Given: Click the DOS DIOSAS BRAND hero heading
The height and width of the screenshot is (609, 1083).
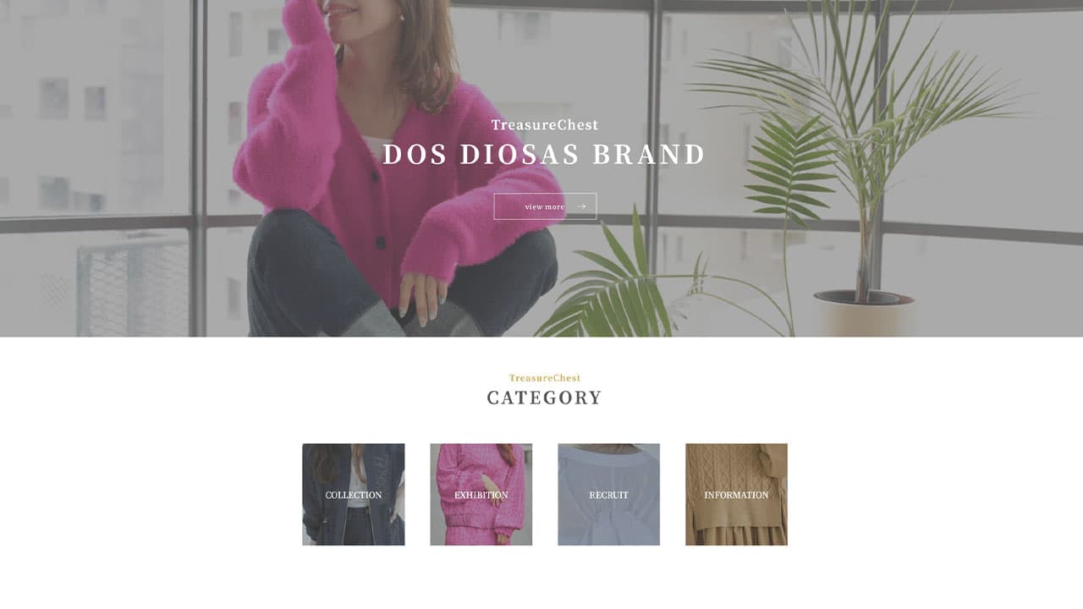Looking at the screenshot, I should tap(544, 155).
